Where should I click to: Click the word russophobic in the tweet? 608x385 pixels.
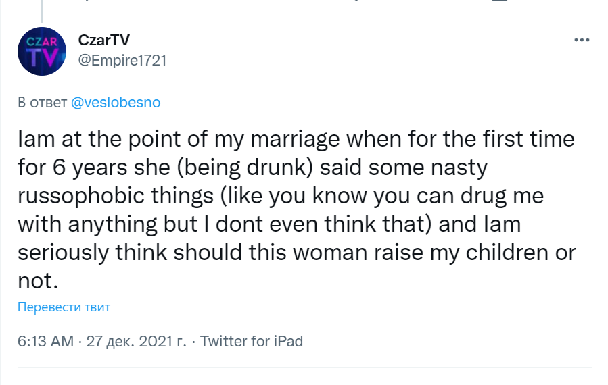click(87, 196)
